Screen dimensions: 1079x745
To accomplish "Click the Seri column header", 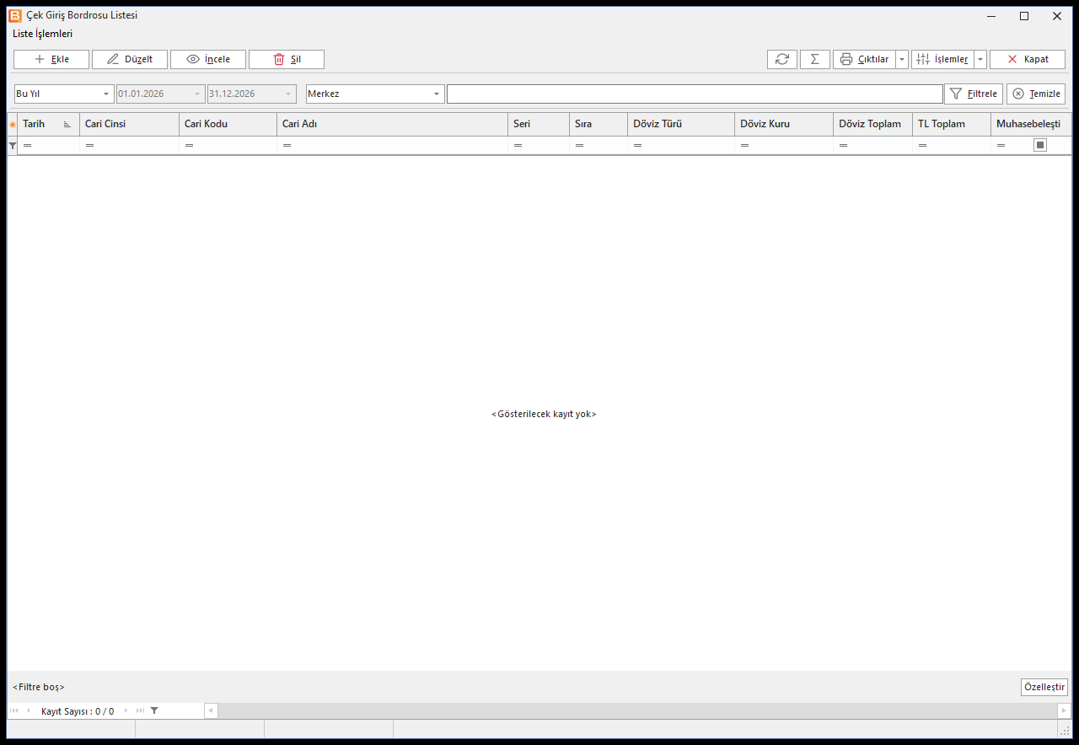I will pyautogui.click(x=539, y=124).
